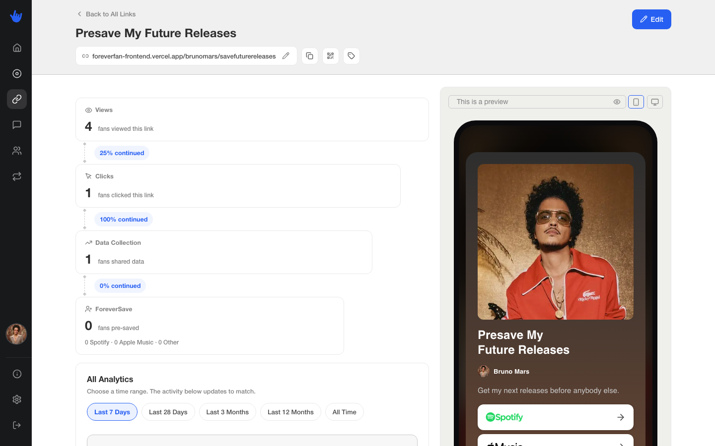Click '0 Spotify · 0 Apple Music · 0 Other' text
The height and width of the screenshot is (446, 715).
coord(132,342)
